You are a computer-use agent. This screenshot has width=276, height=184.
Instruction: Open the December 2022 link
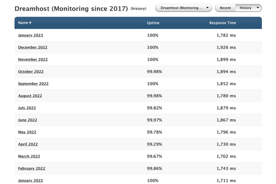coord(33,47)
